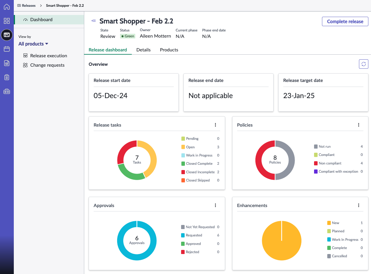Screen dimensions: 371x274
Task: Click the New enhancements legend swatch
Action: [329, 223]
